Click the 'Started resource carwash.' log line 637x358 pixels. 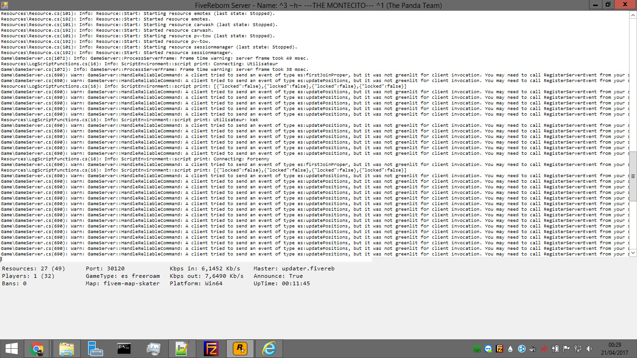pos(107,30)
